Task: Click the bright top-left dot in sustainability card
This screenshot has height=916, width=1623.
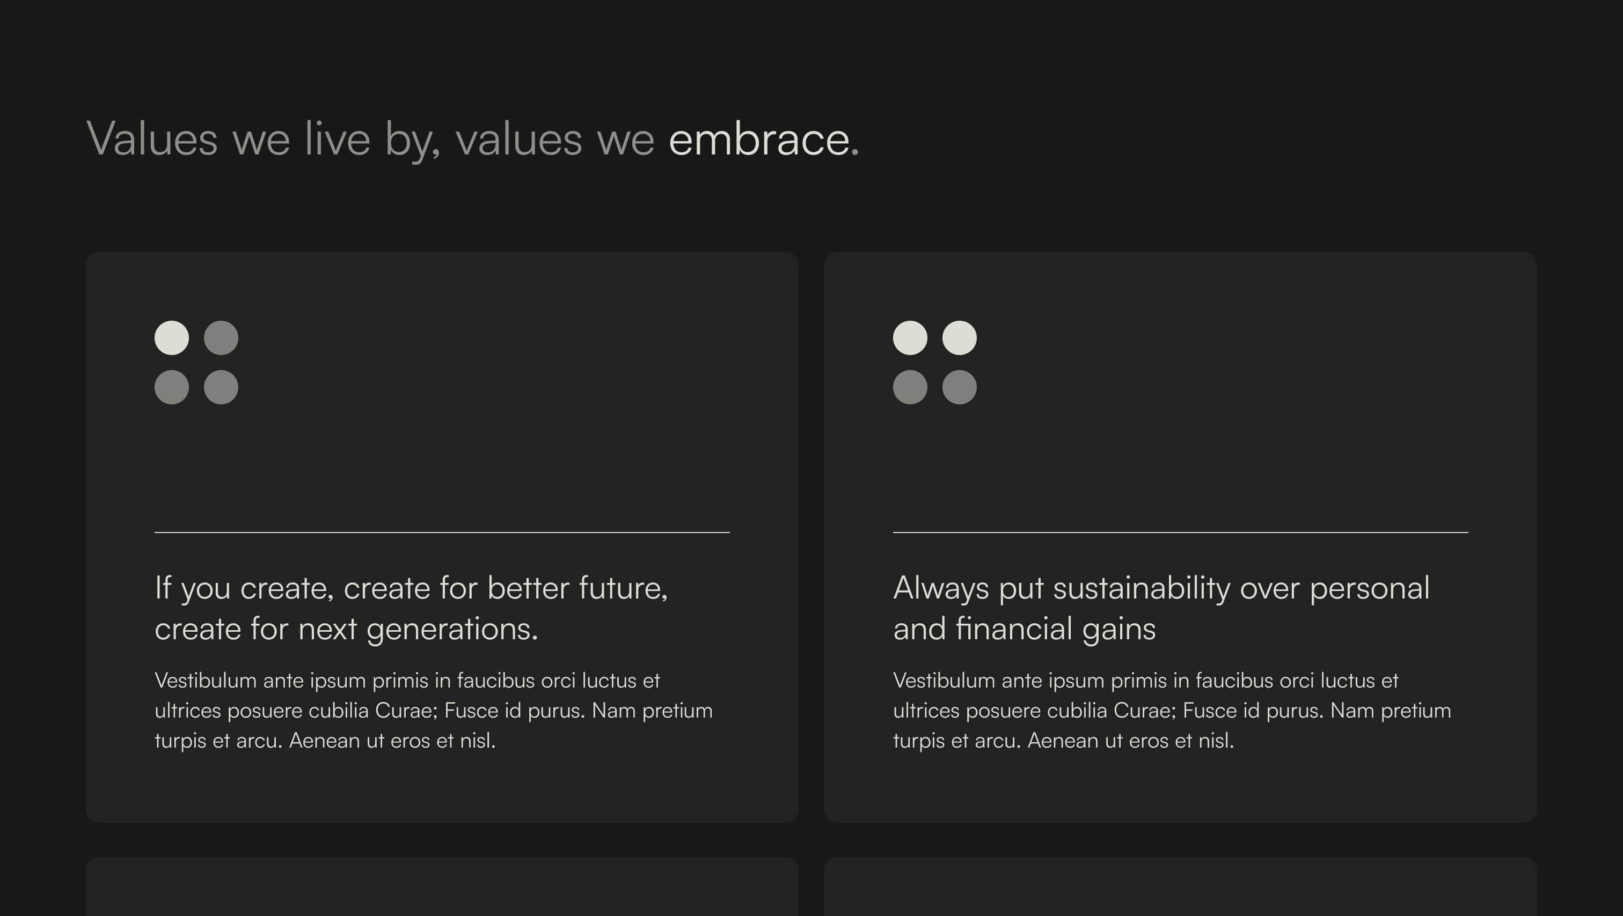Action: [910, 338]
